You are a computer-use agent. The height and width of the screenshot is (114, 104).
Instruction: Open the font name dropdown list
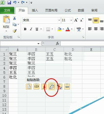(x=59, y=20)
